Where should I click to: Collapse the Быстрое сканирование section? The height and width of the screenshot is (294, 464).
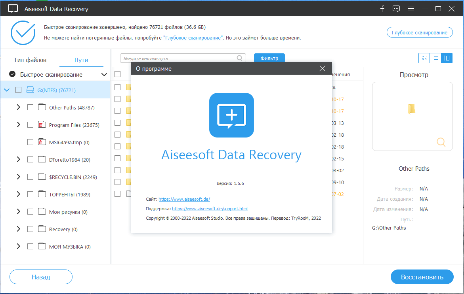click(104, 74)
